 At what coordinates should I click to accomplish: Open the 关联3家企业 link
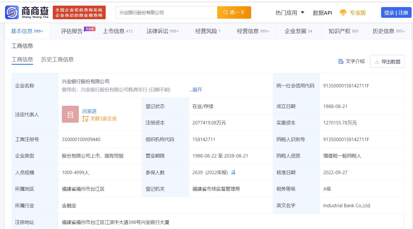(103, 119)
